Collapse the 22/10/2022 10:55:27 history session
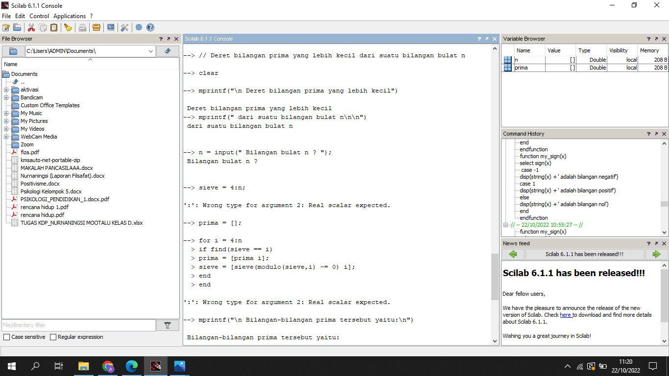The image size is (669, 376). pos(506,225)
